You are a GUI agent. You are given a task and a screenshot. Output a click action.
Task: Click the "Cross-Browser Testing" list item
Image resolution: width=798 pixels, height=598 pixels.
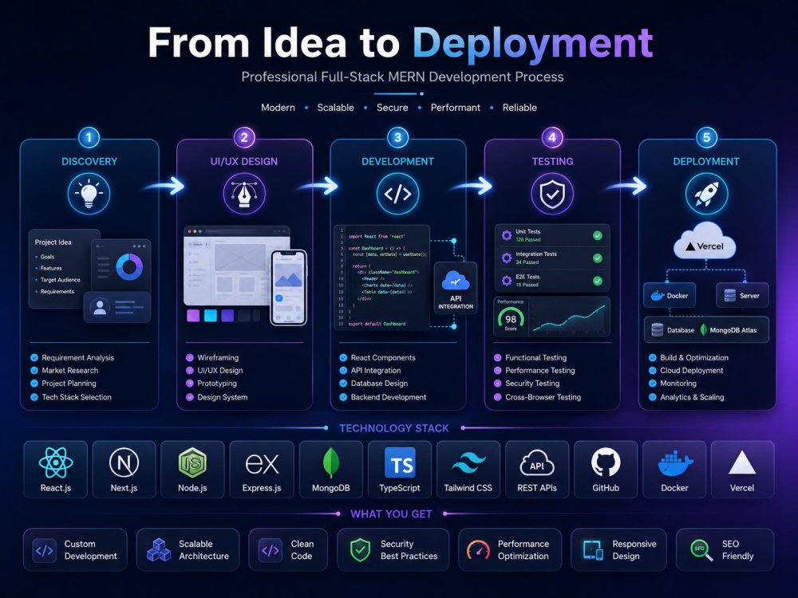pyautogui.click(x=543, y=397)
